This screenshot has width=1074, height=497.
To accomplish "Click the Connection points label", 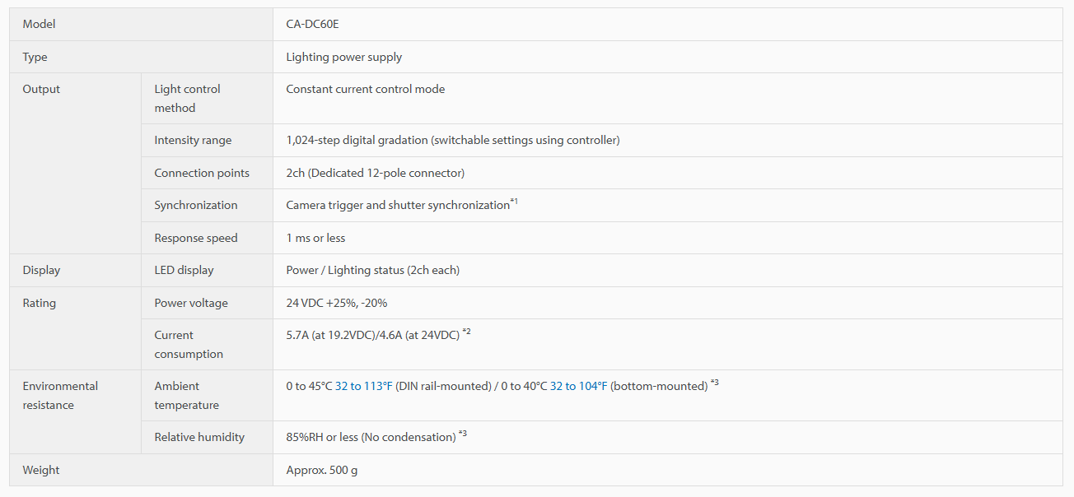I will point(202,173).
